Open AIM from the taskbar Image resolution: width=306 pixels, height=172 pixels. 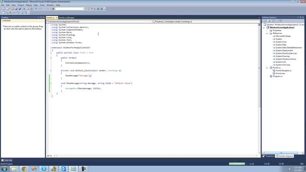tap(54, 169)
